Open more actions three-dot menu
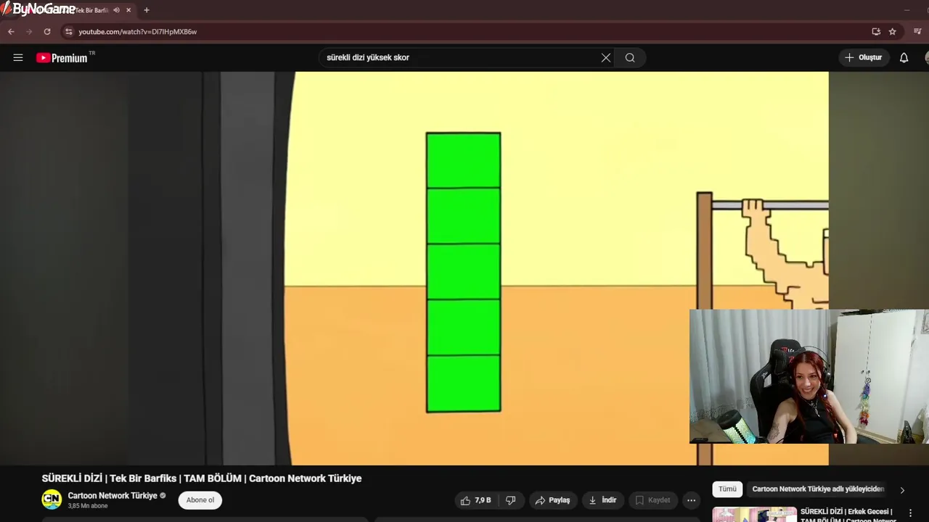 (691, 500)
